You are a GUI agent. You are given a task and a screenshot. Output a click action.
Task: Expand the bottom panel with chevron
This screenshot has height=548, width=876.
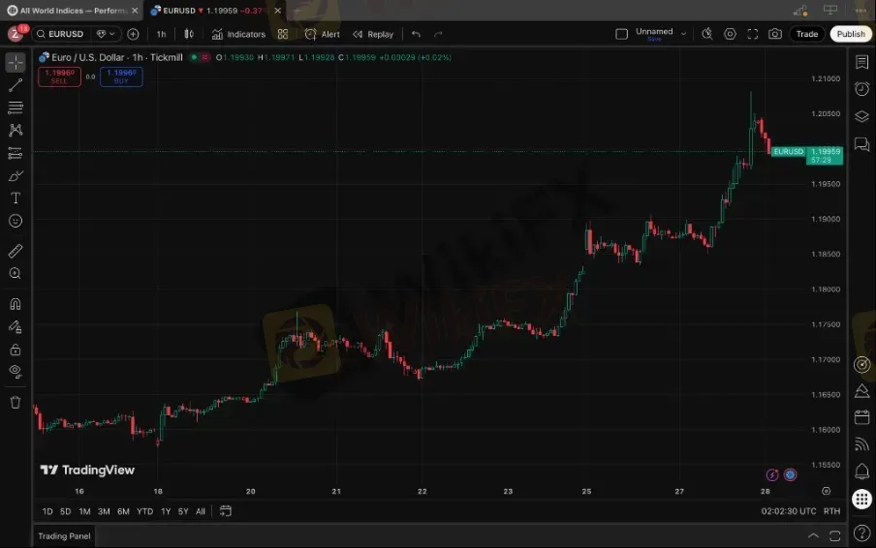pos(813,535)
